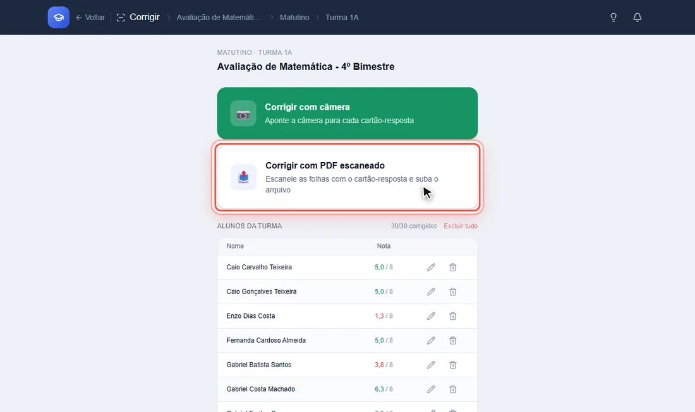Select the student name Enzo Dias Costa
The image size is (695, 412).
coord(250,316)
